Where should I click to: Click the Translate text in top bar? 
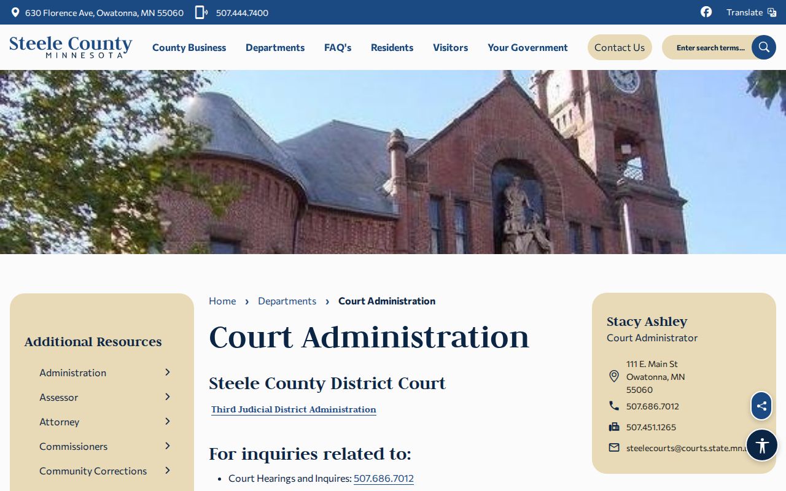[x=744, y=12]
